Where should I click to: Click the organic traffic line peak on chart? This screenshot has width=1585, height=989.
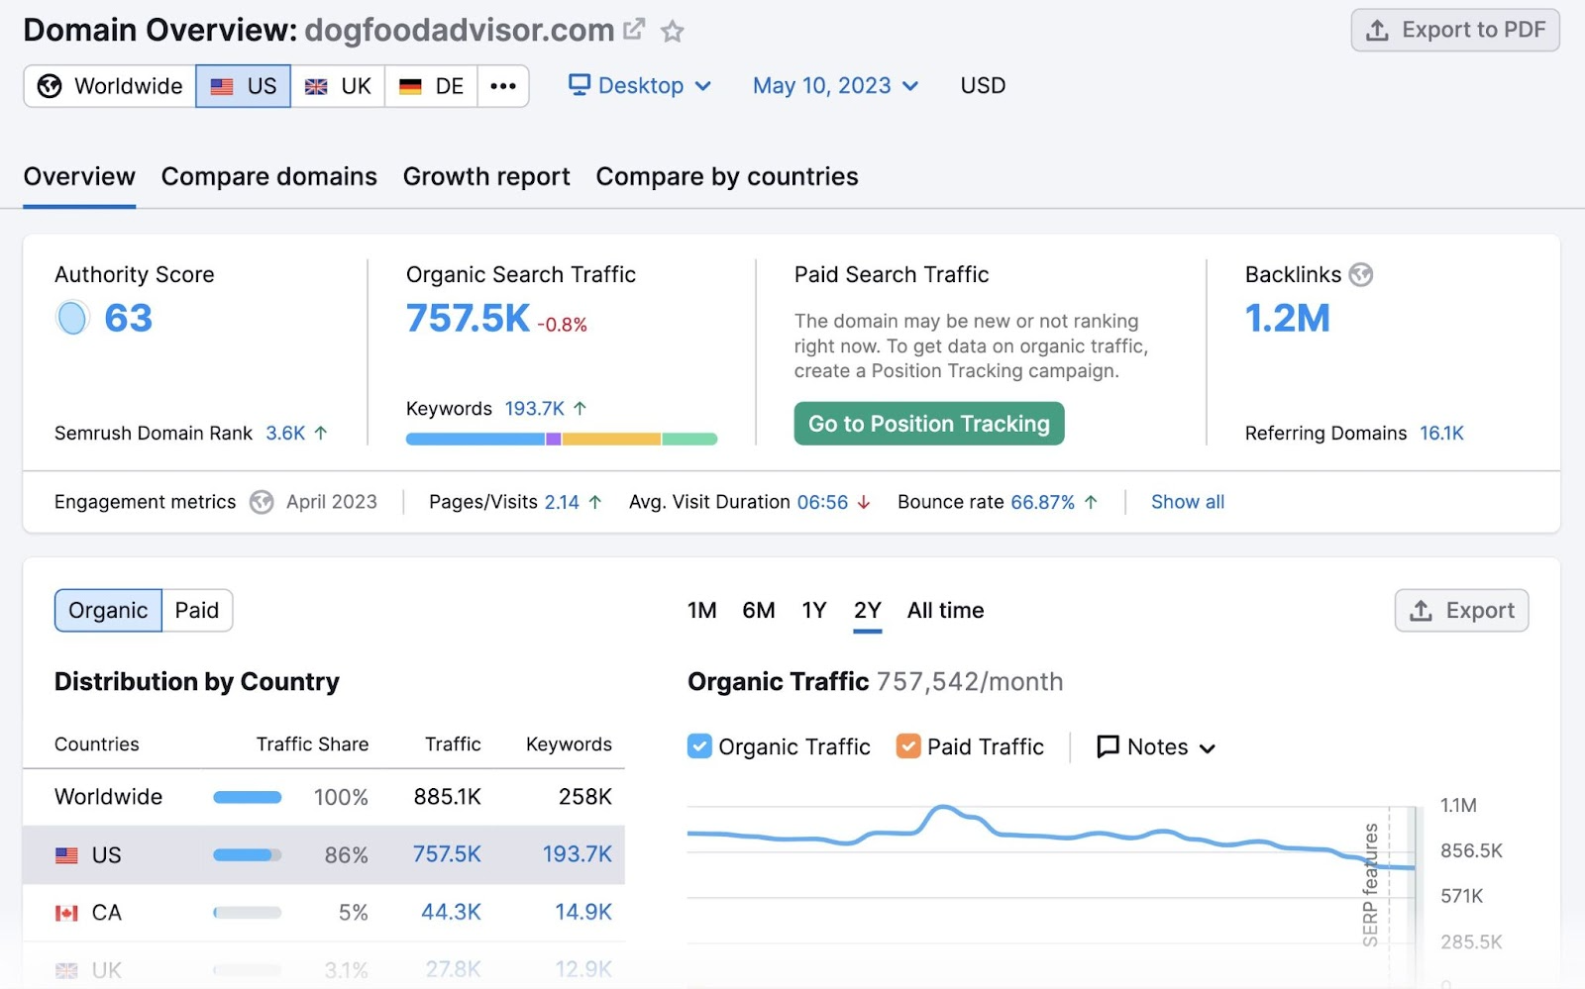point(942,809)
